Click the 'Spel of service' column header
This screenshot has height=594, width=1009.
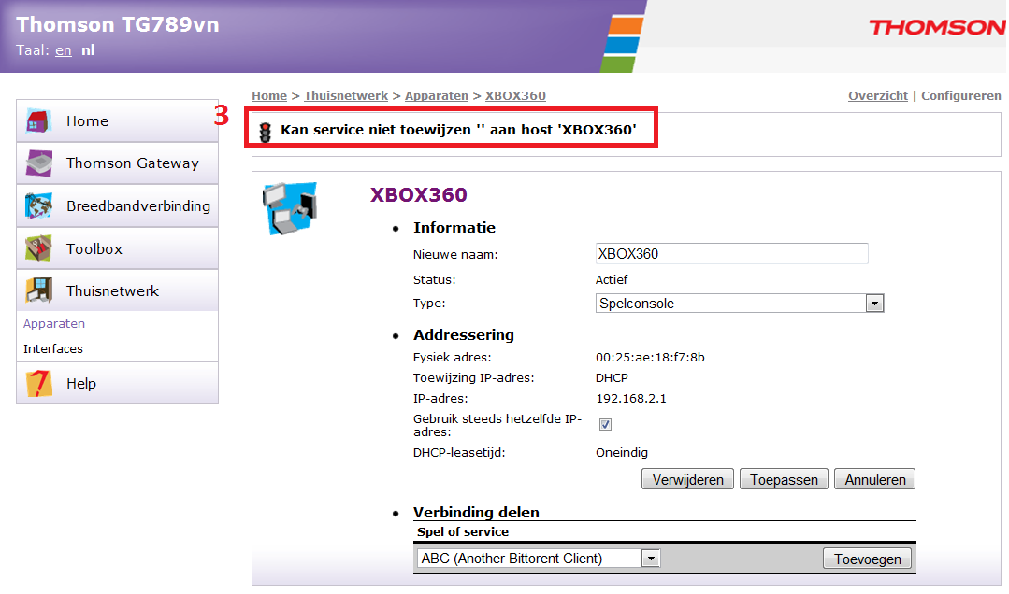463,531
